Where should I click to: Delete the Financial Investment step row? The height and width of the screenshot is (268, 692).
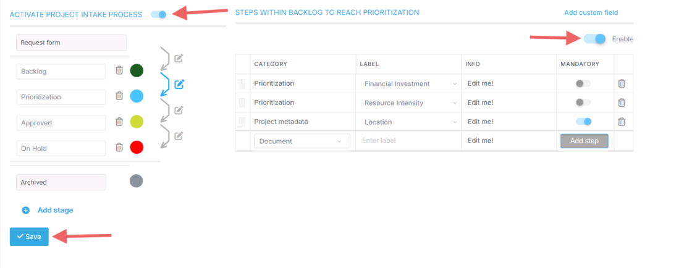click(x=622, y=83)
